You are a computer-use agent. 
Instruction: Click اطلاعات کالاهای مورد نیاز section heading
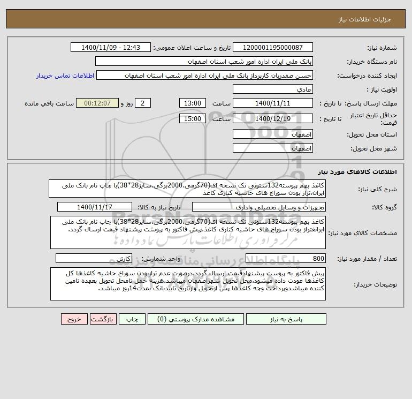coord(357,172)
